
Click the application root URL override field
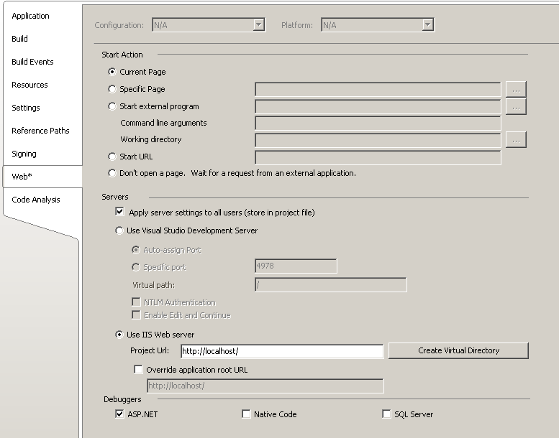tap(265, 386)
